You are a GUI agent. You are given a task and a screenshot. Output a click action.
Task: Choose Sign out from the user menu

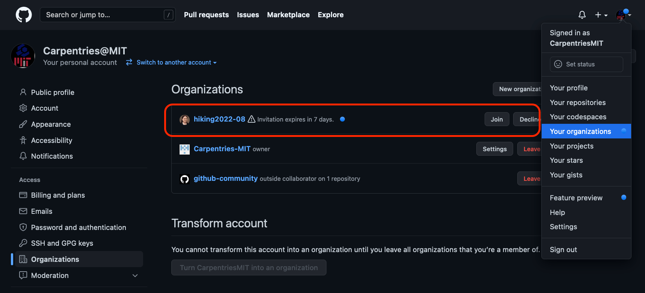[x=586, y=249]
